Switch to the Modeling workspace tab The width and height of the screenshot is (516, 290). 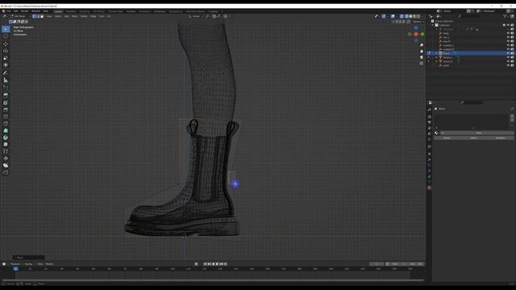tap(71, 11)
